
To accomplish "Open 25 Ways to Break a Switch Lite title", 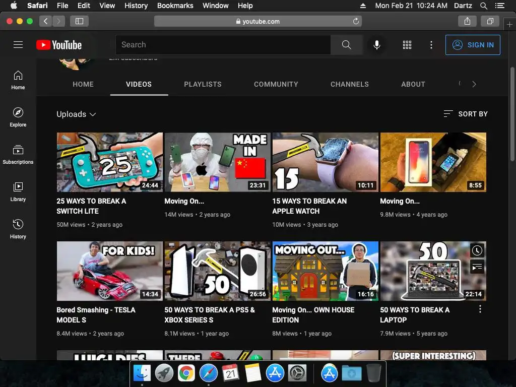I will tap(91, 206).
